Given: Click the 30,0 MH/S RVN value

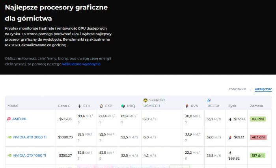Looking at the screenshot, I should [192, 119].
